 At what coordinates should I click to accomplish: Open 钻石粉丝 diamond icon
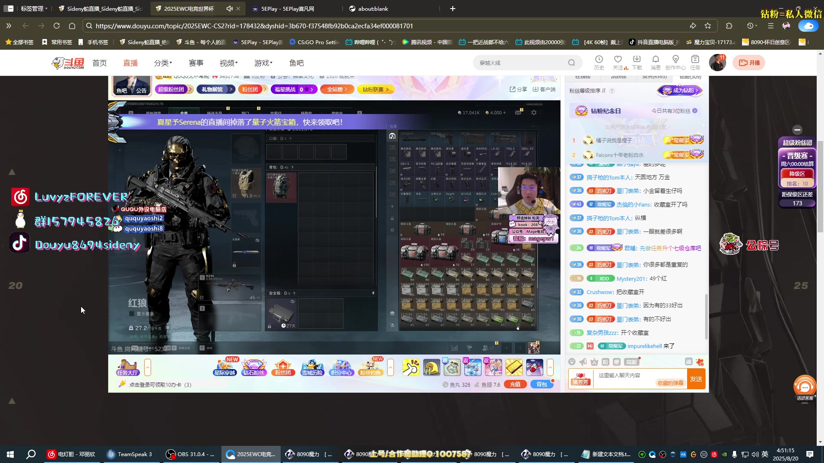coord(254,367)
